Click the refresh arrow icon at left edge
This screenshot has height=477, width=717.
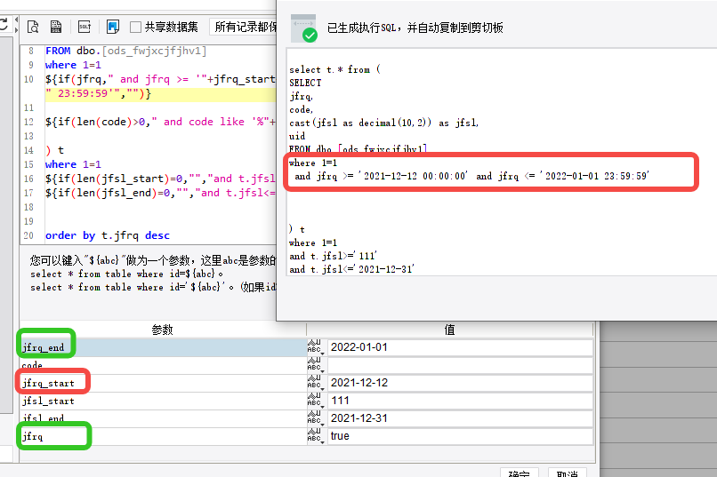(x=4, y=24)
